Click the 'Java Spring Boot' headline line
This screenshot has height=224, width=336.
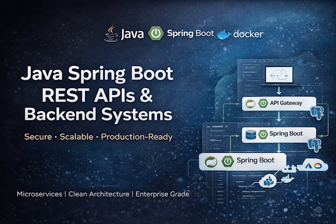tap(97, 74)
